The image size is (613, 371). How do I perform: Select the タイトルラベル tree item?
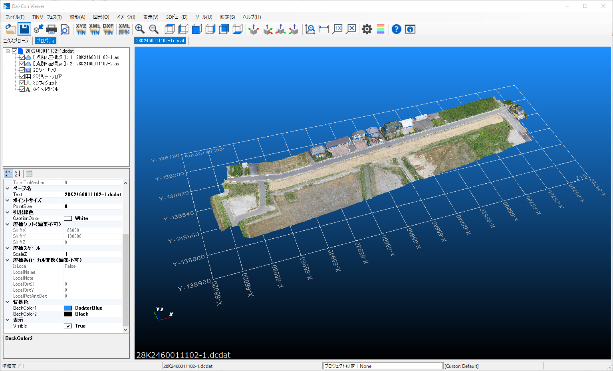pos(46,89)
